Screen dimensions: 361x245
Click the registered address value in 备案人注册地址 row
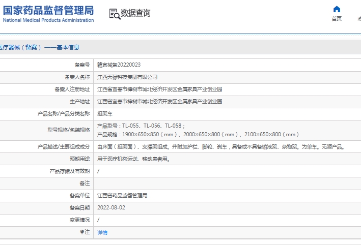pyautogui.click(x=159, y=89)
